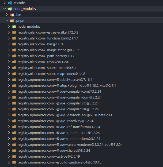Screen dimensions: 163x167
Task: Click the folder icon of magic-string@0.25.7
Action: tap(14, 50)
